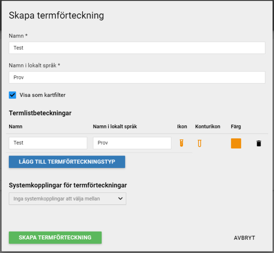Expand the dropdown via its chevron arrow
Screen dimensions: 274x253
tap(120, 199)
